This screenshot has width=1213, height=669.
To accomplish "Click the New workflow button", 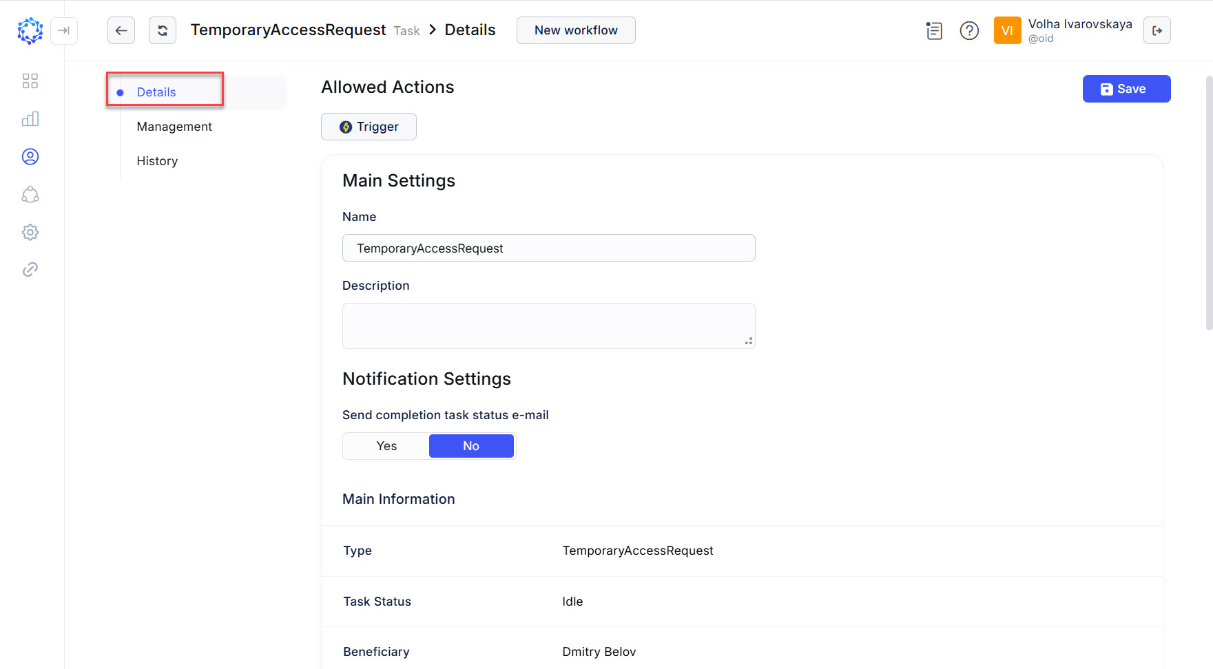I will pyautogui.click(x=576, y=30).
